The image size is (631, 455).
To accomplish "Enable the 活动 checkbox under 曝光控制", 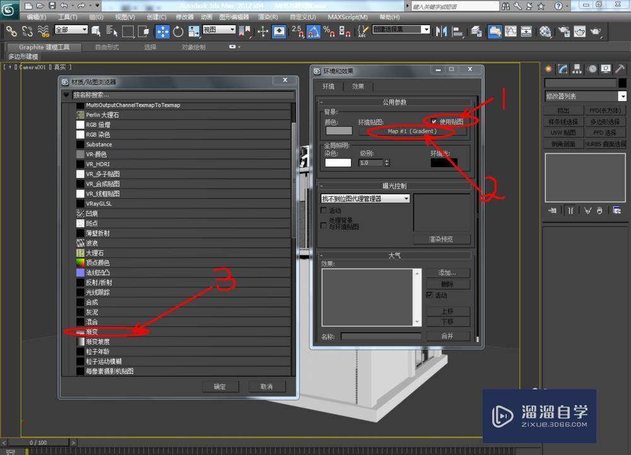I will (324, 210).
